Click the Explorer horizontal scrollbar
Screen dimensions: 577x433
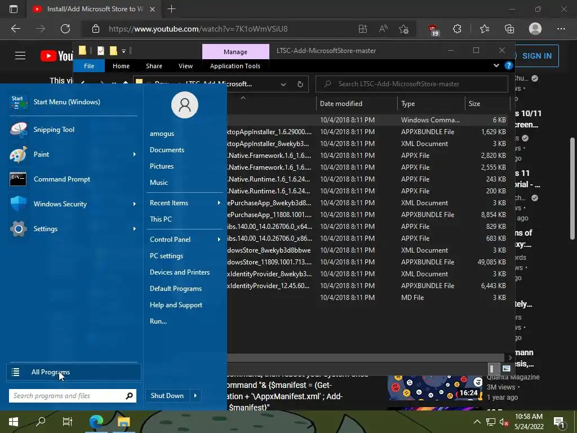tap(365, 357)
